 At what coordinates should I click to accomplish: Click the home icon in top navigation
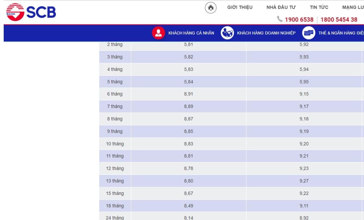pyautogui.click(x=211, y=7)
